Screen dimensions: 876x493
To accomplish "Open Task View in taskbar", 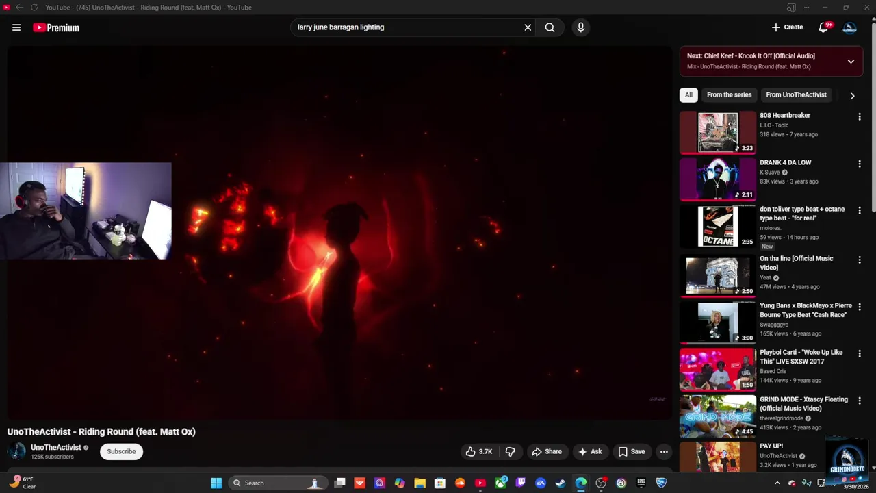I will (339, 483).
